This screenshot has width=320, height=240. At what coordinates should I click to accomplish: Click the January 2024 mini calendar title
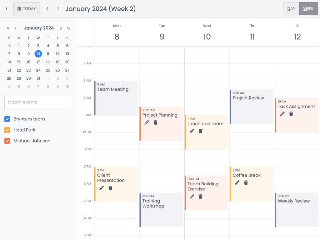(x=39, y=28)
